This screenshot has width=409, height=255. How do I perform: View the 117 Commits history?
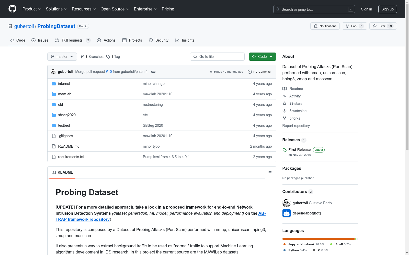click(259, 72)
